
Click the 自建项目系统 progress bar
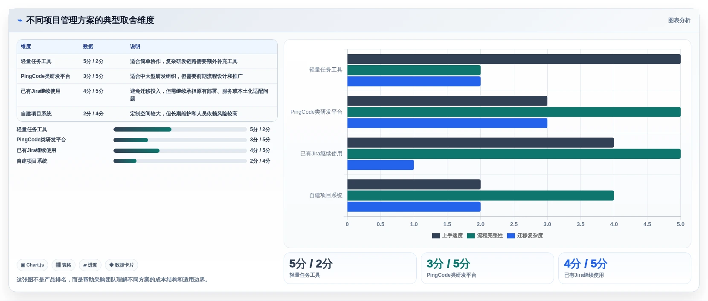click(180, 161)
